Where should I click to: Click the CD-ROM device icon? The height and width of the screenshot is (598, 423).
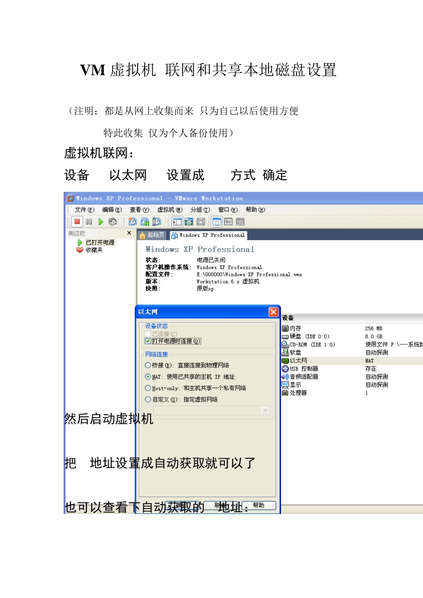point(285,344)
